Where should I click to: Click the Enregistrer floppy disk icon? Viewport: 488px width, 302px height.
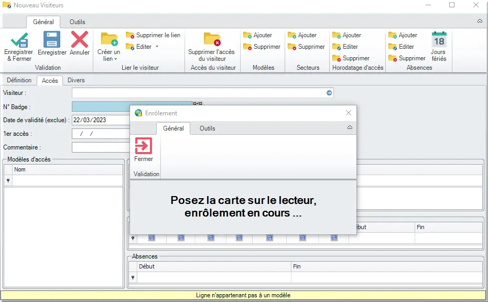click(x=52, y=39)
